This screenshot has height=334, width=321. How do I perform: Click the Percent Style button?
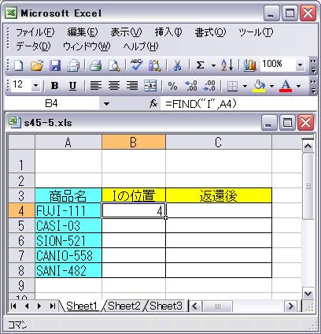[x=172, y=86]
